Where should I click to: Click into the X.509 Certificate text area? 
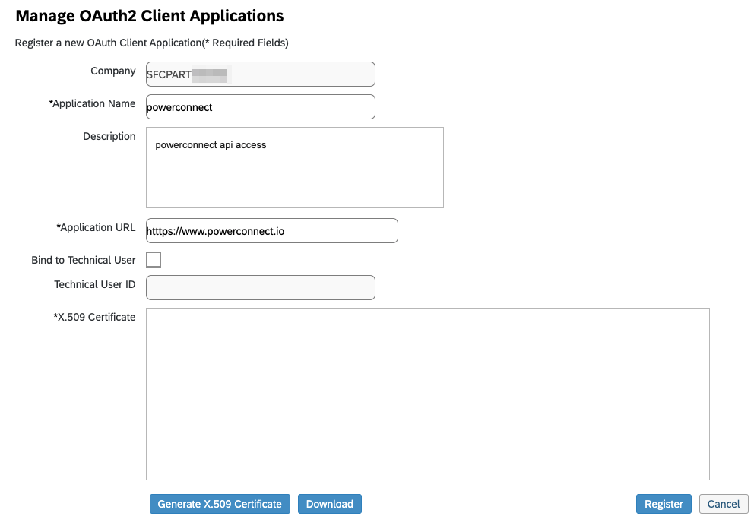point(427,394)
